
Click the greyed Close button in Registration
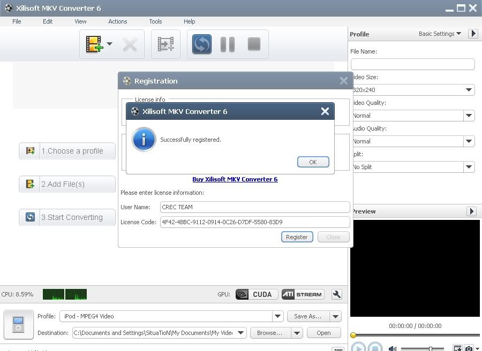click(333, 237)
